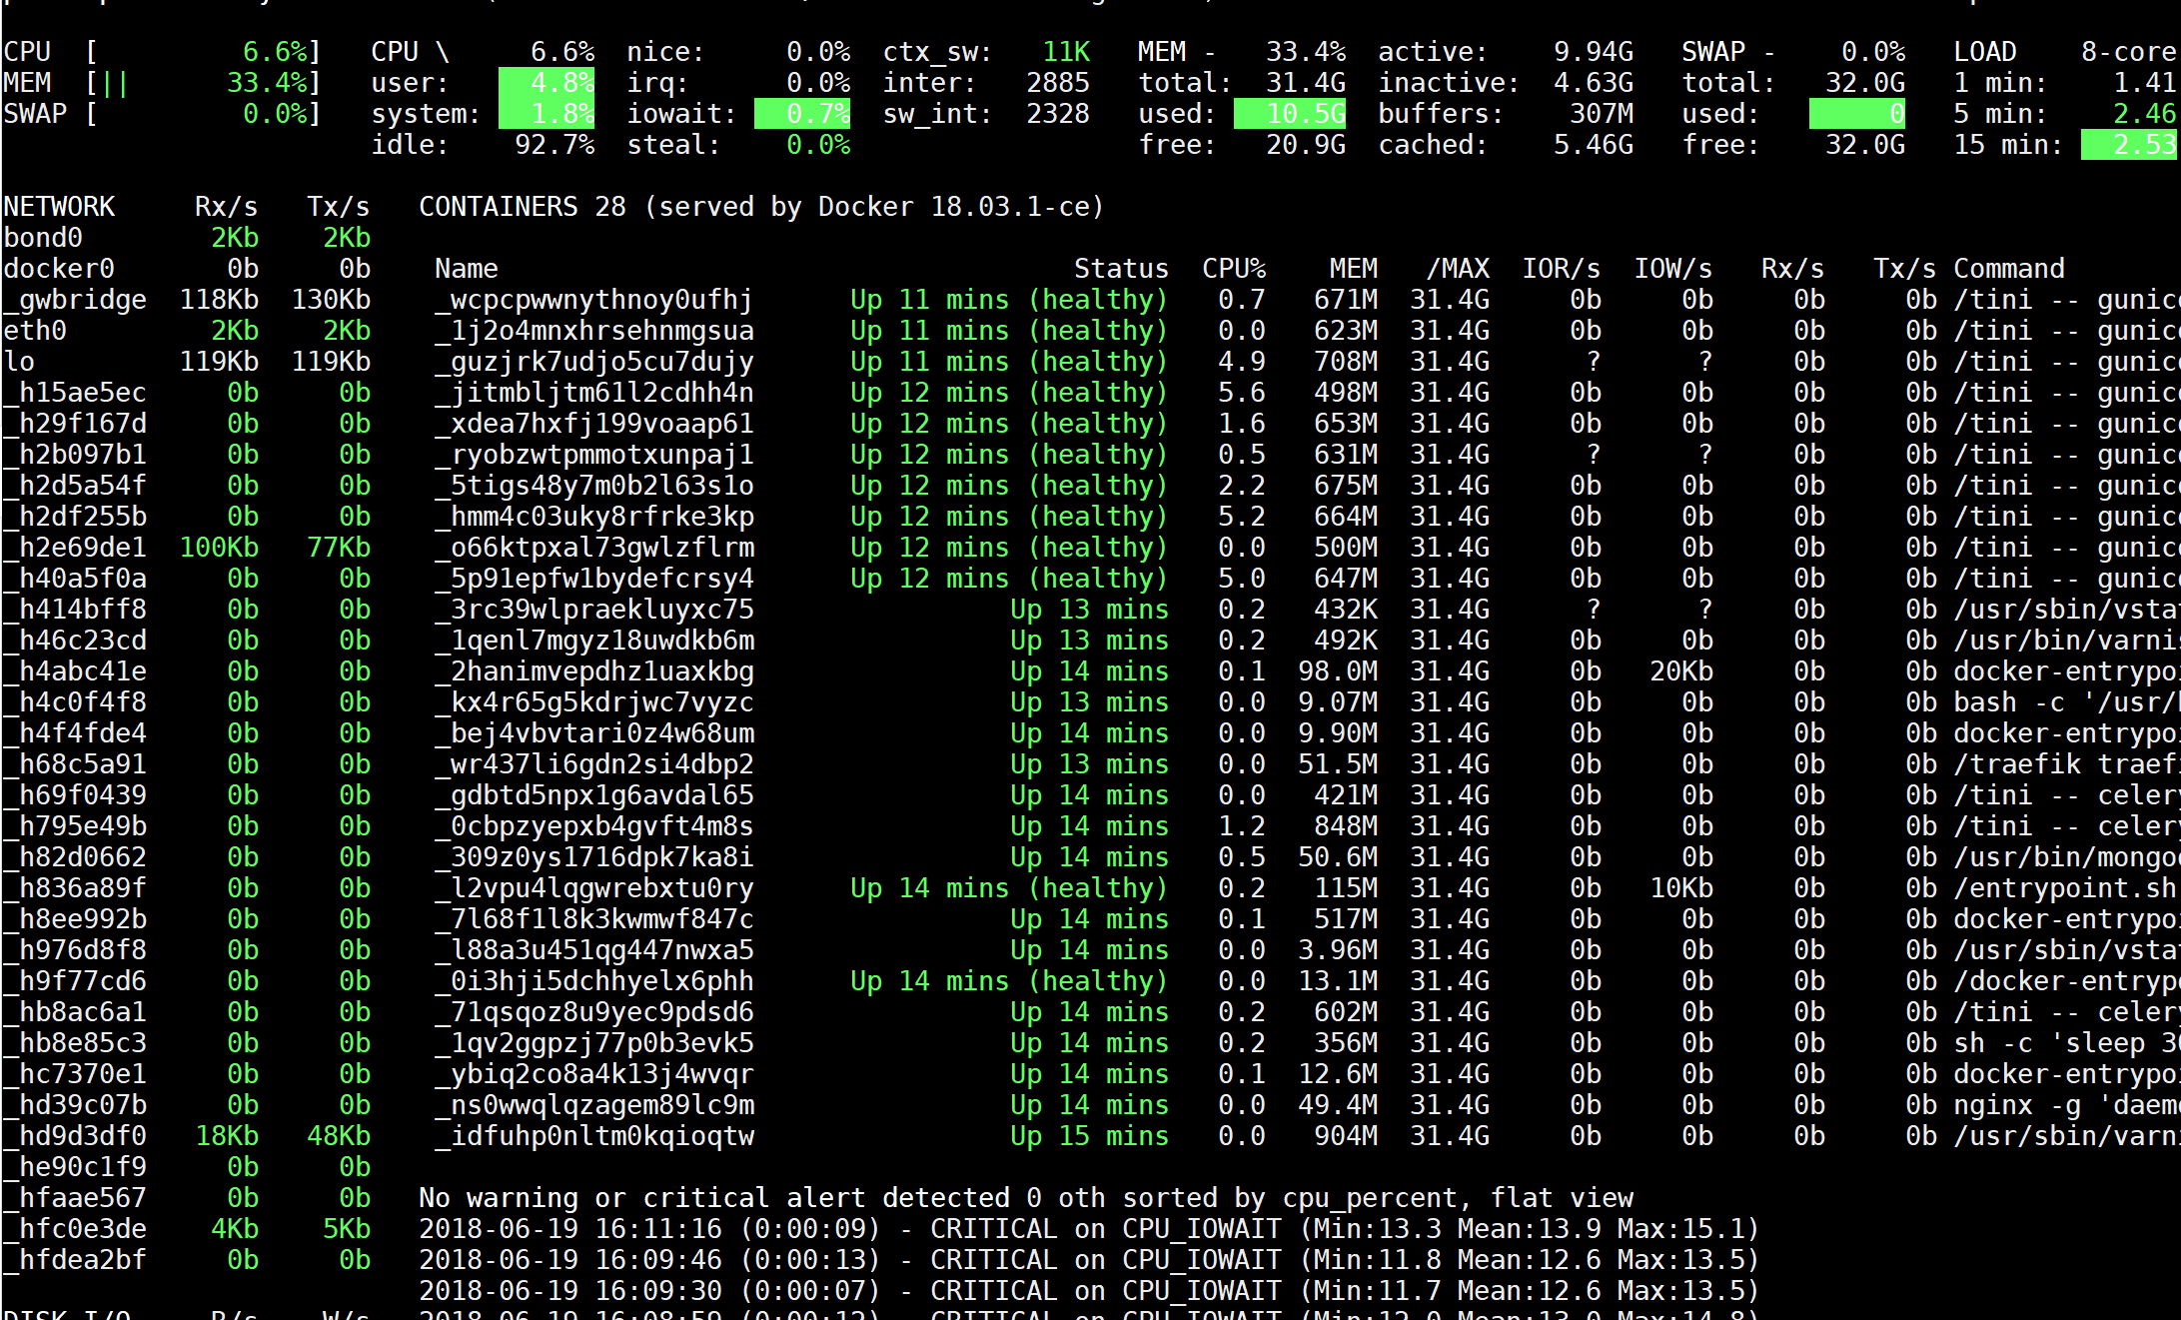Select the NETWORK section title
The image size is (2181, 1320).
click(x=60, y=206)
